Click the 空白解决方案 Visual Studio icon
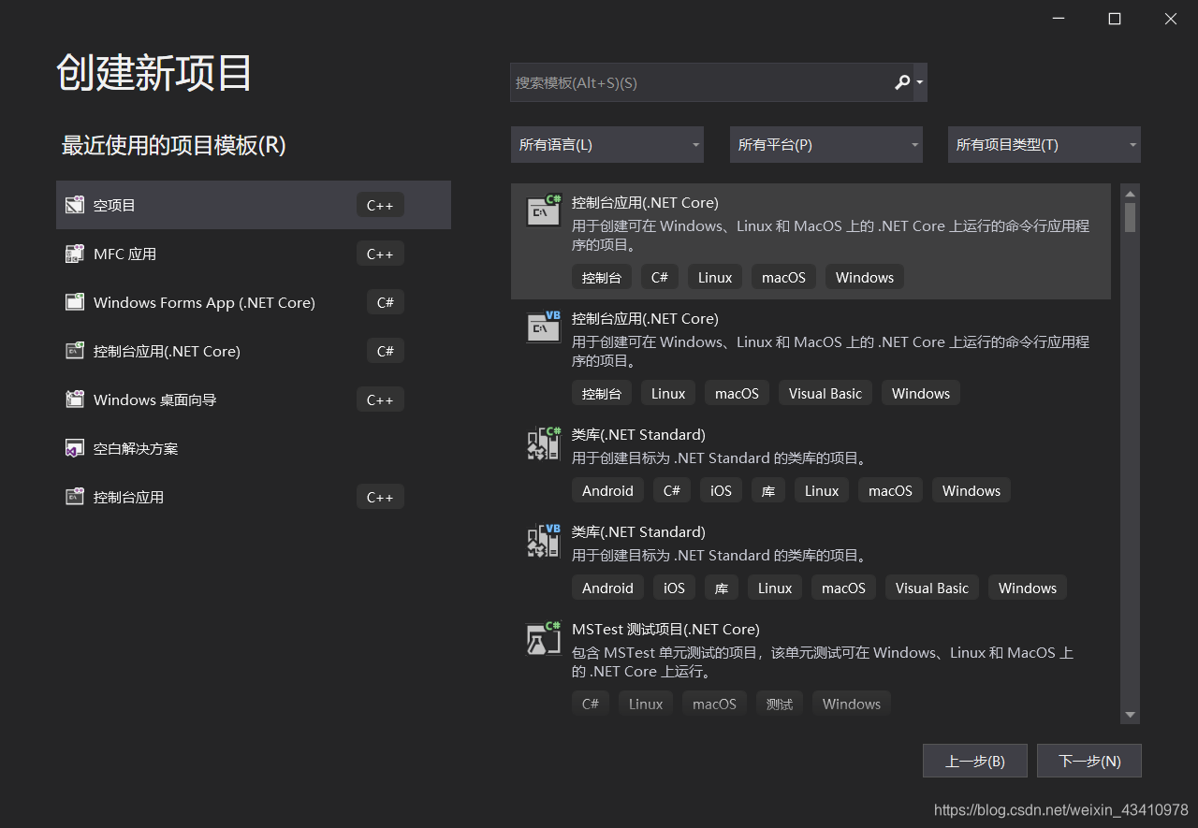The height and width of the screenshot is (828, 1198). [75, 448]
